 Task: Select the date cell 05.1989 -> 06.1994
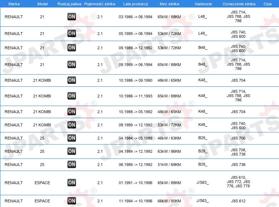[x=136, y=34]
